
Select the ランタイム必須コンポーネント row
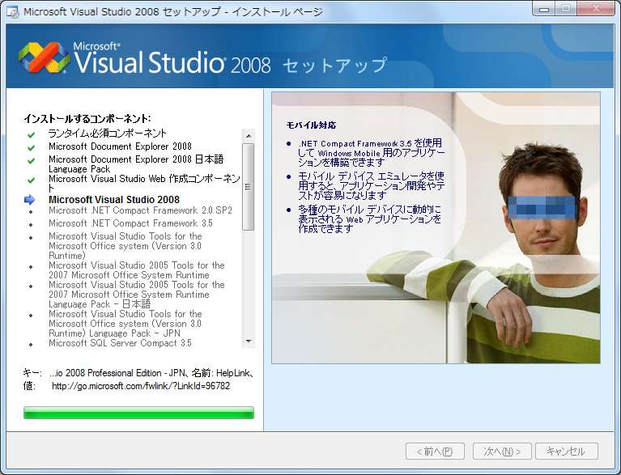108,134
